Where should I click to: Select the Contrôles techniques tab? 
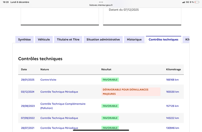(163, 39)
